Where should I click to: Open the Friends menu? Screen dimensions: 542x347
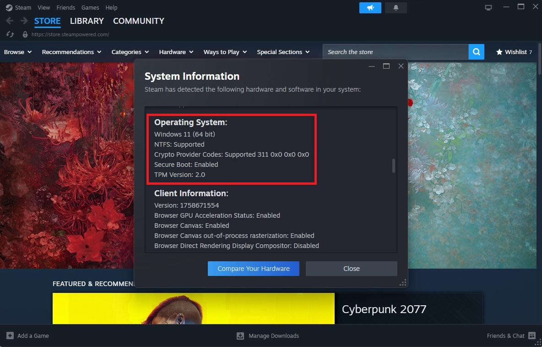coord(65,7)
